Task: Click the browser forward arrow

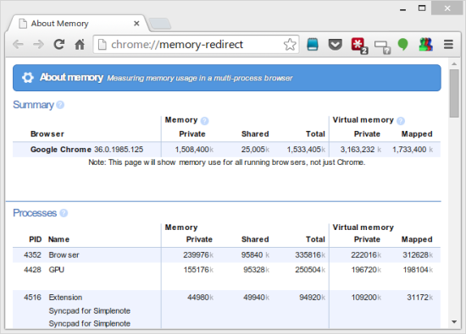Action: pos(38,45)
